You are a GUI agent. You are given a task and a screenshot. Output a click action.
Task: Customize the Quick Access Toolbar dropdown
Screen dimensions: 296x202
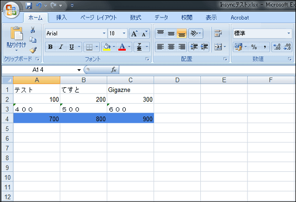click(72, 6)
